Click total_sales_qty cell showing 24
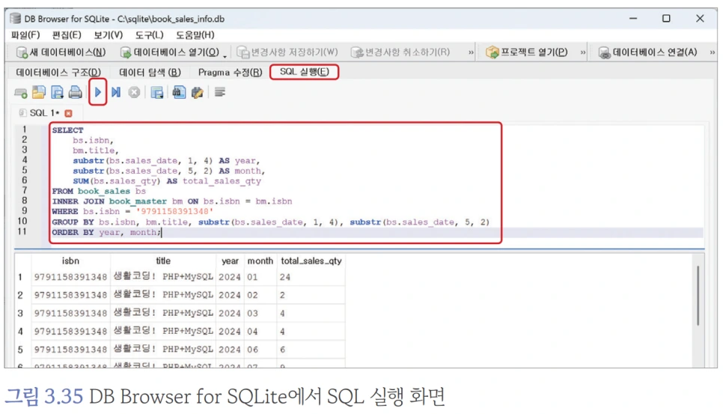Screen dimensions: 723x414 tap(311, 277)
